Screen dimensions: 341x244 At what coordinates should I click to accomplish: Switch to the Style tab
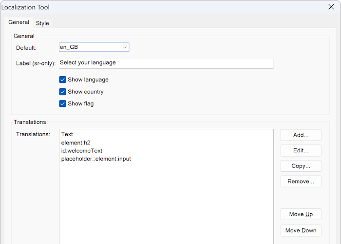(x=42, y=23)
